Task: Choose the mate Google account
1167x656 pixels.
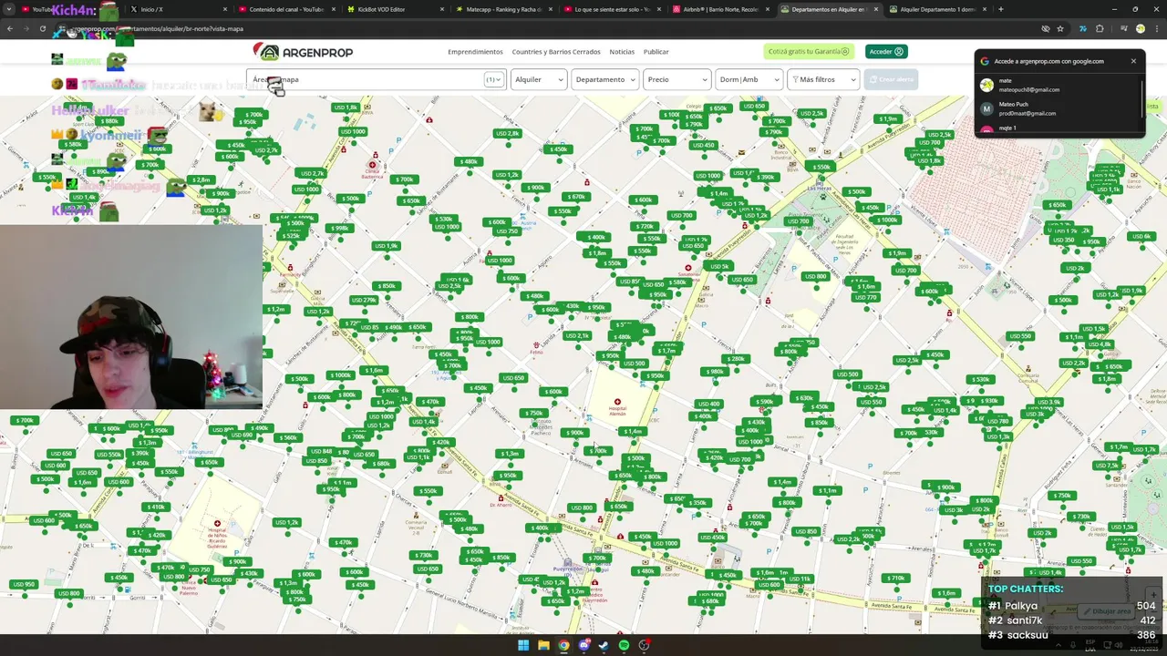Action: pyautogui.click(x=1058, y=85)
